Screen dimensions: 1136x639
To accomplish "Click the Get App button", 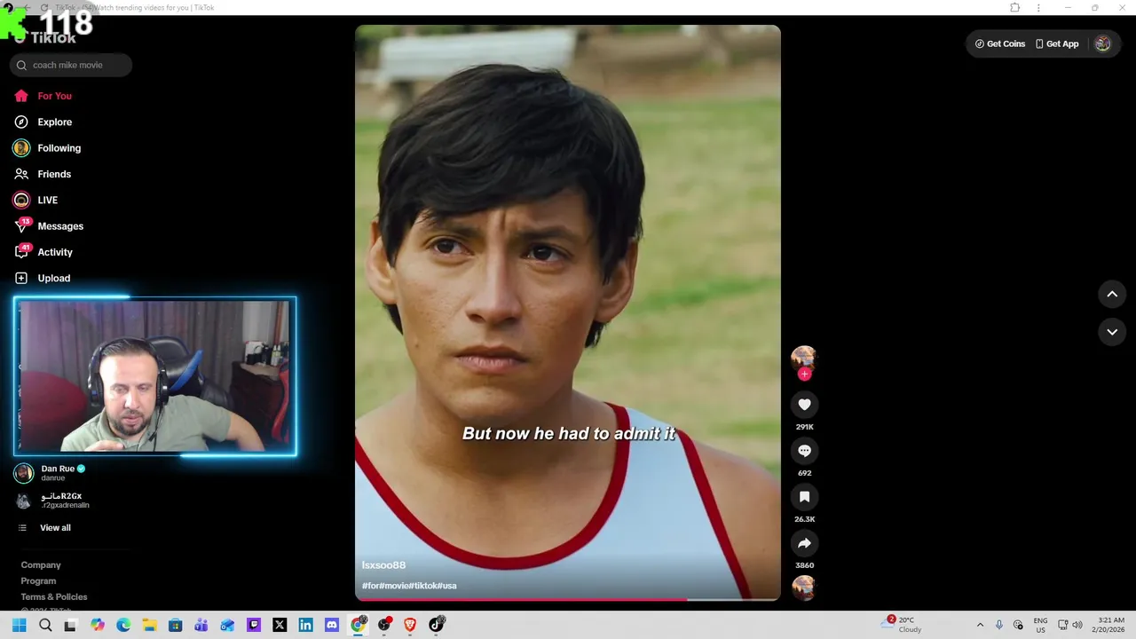I will (1057, 43).
